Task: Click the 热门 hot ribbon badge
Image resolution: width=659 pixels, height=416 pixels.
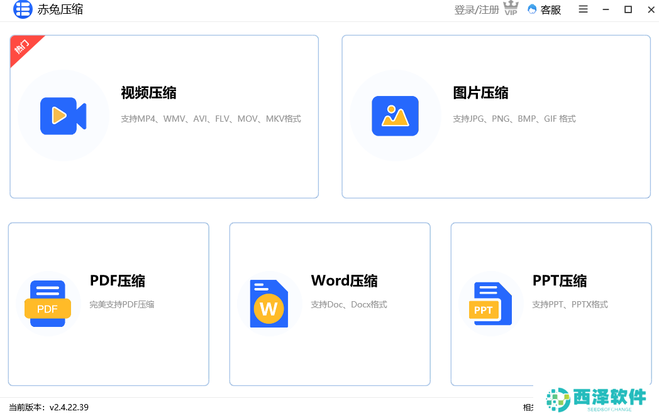Action: click(23, 48)
